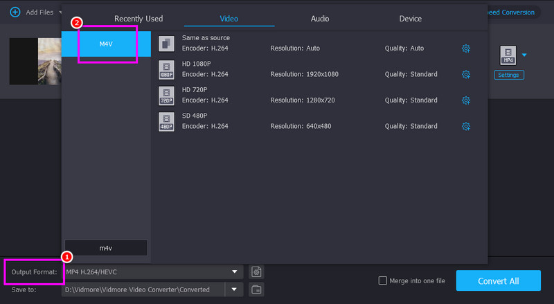Switch to the Recently Used tab
This screenshot has width=554, height=304.
[138, 19]
